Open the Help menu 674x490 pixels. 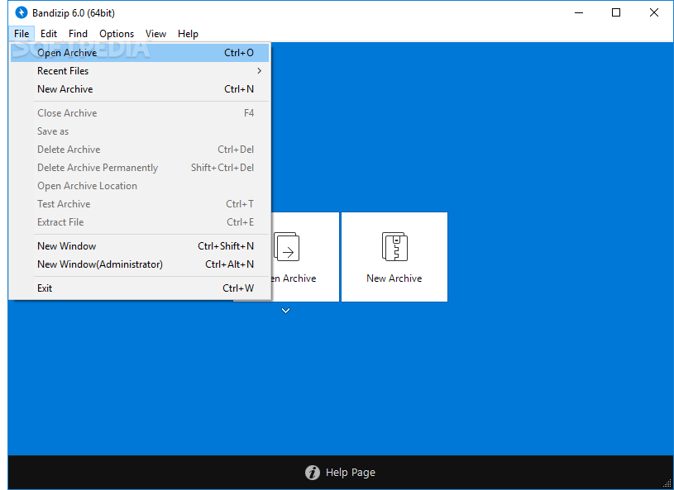pos(188,34)
